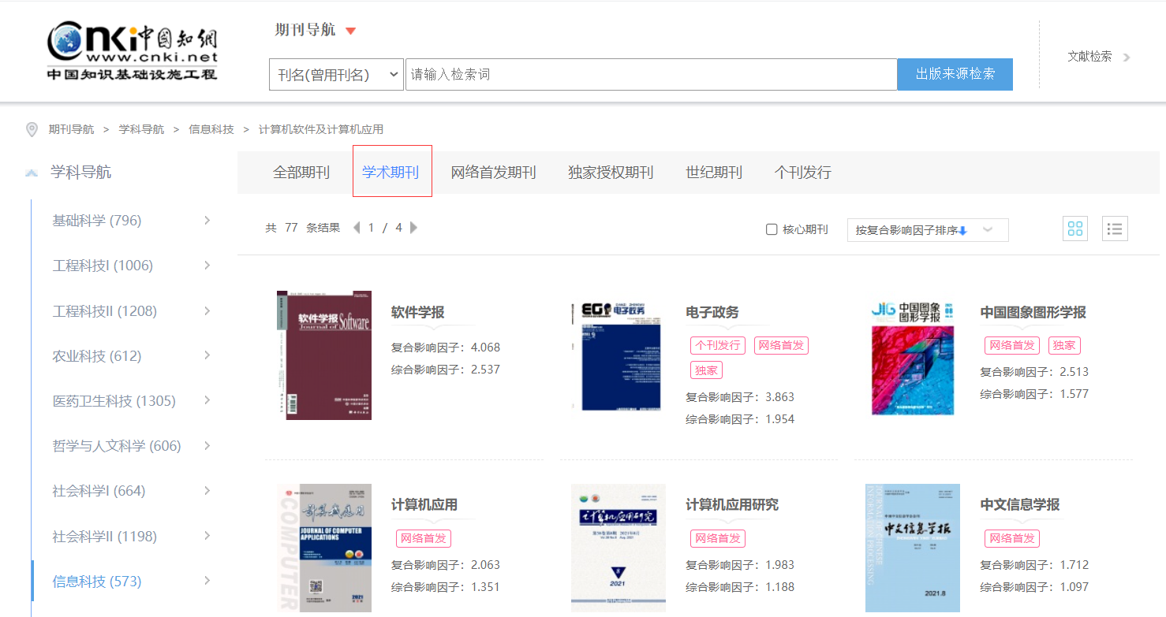Go to next results page arrow
The width and height of the screenshot is (1166, 617).
pos(413,227)
